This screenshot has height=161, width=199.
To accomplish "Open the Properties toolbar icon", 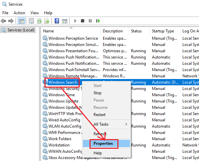I will pos(31,21).
